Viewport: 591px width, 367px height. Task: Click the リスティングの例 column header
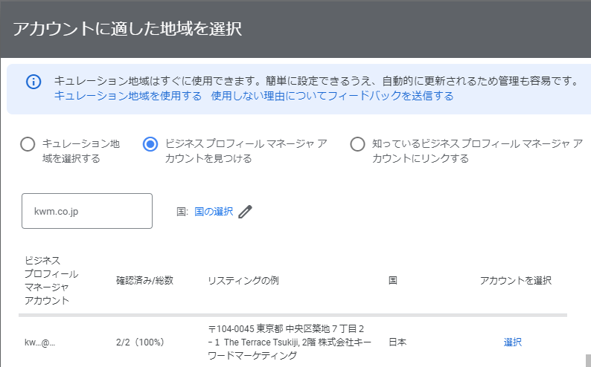[x=243, y=281]
